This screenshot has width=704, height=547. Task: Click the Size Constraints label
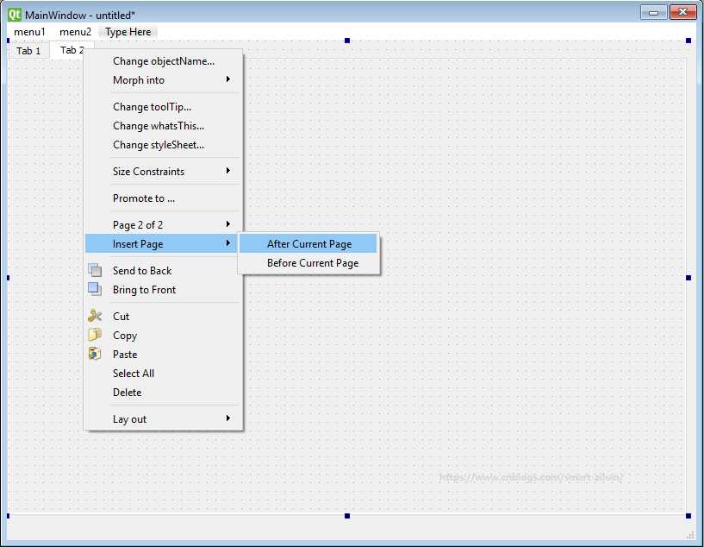pyautogui.click(x=148, y=172)
